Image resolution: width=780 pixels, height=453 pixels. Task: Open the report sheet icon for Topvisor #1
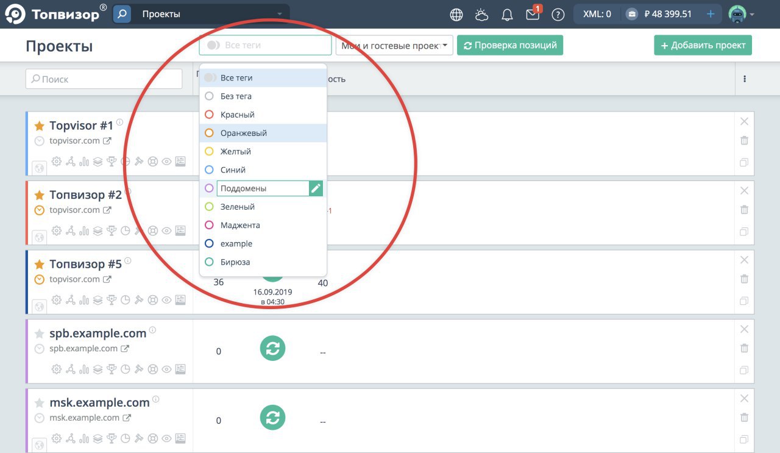[180, 162]
